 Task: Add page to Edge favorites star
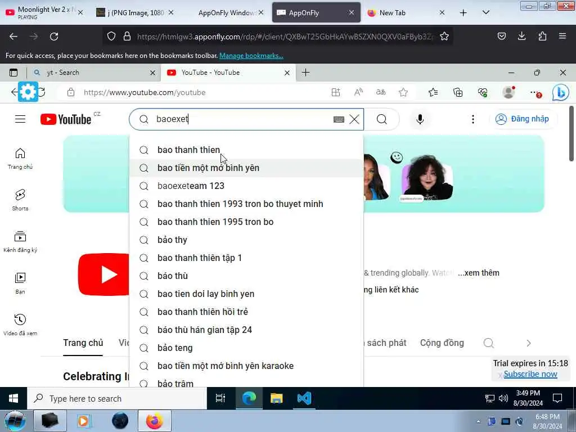click(x=403, y=93)
